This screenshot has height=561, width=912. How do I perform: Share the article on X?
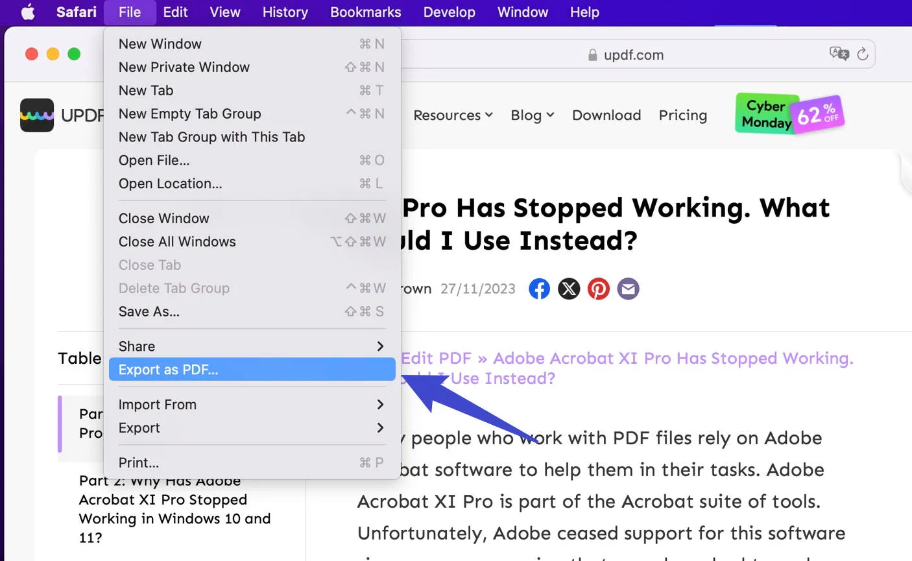pyautogui.click(x=569, y=289)
